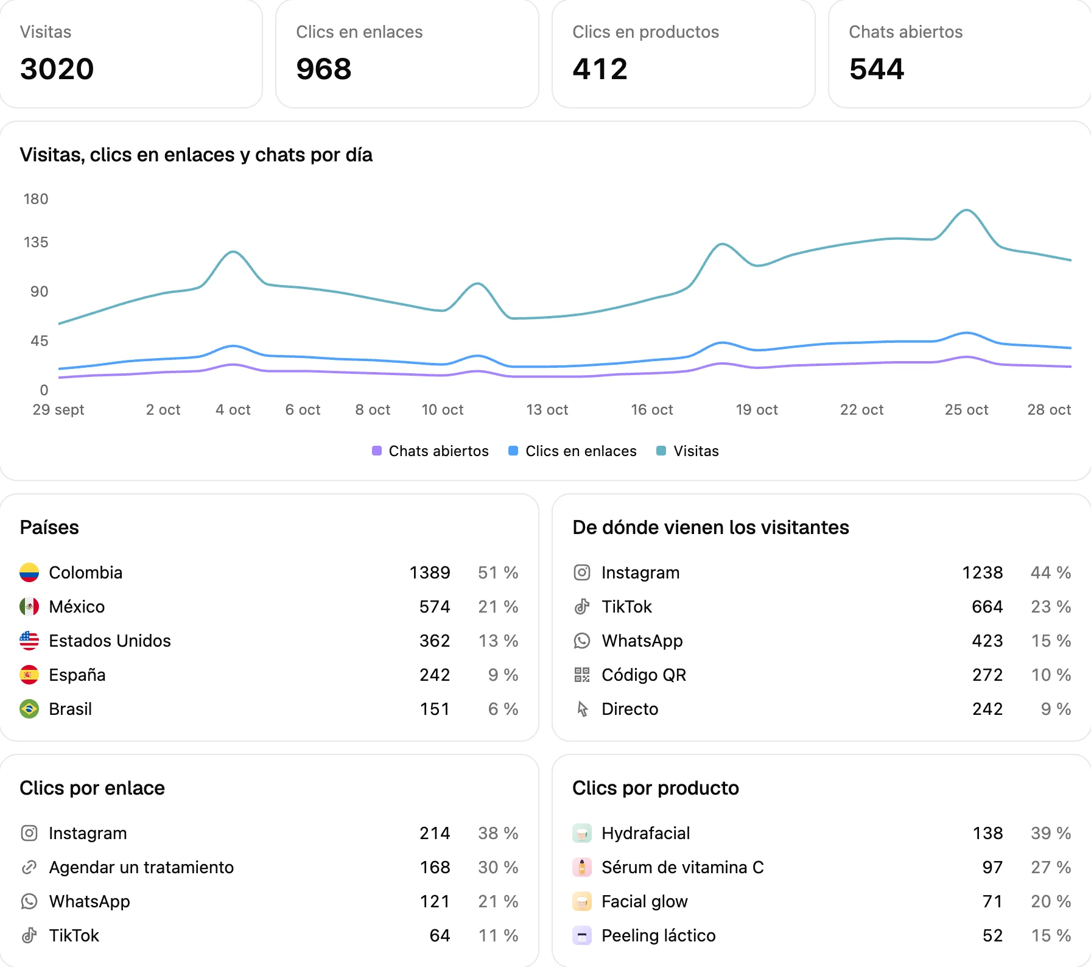Click the Colombia country name

pyautogui.click(x=86, y=572)
